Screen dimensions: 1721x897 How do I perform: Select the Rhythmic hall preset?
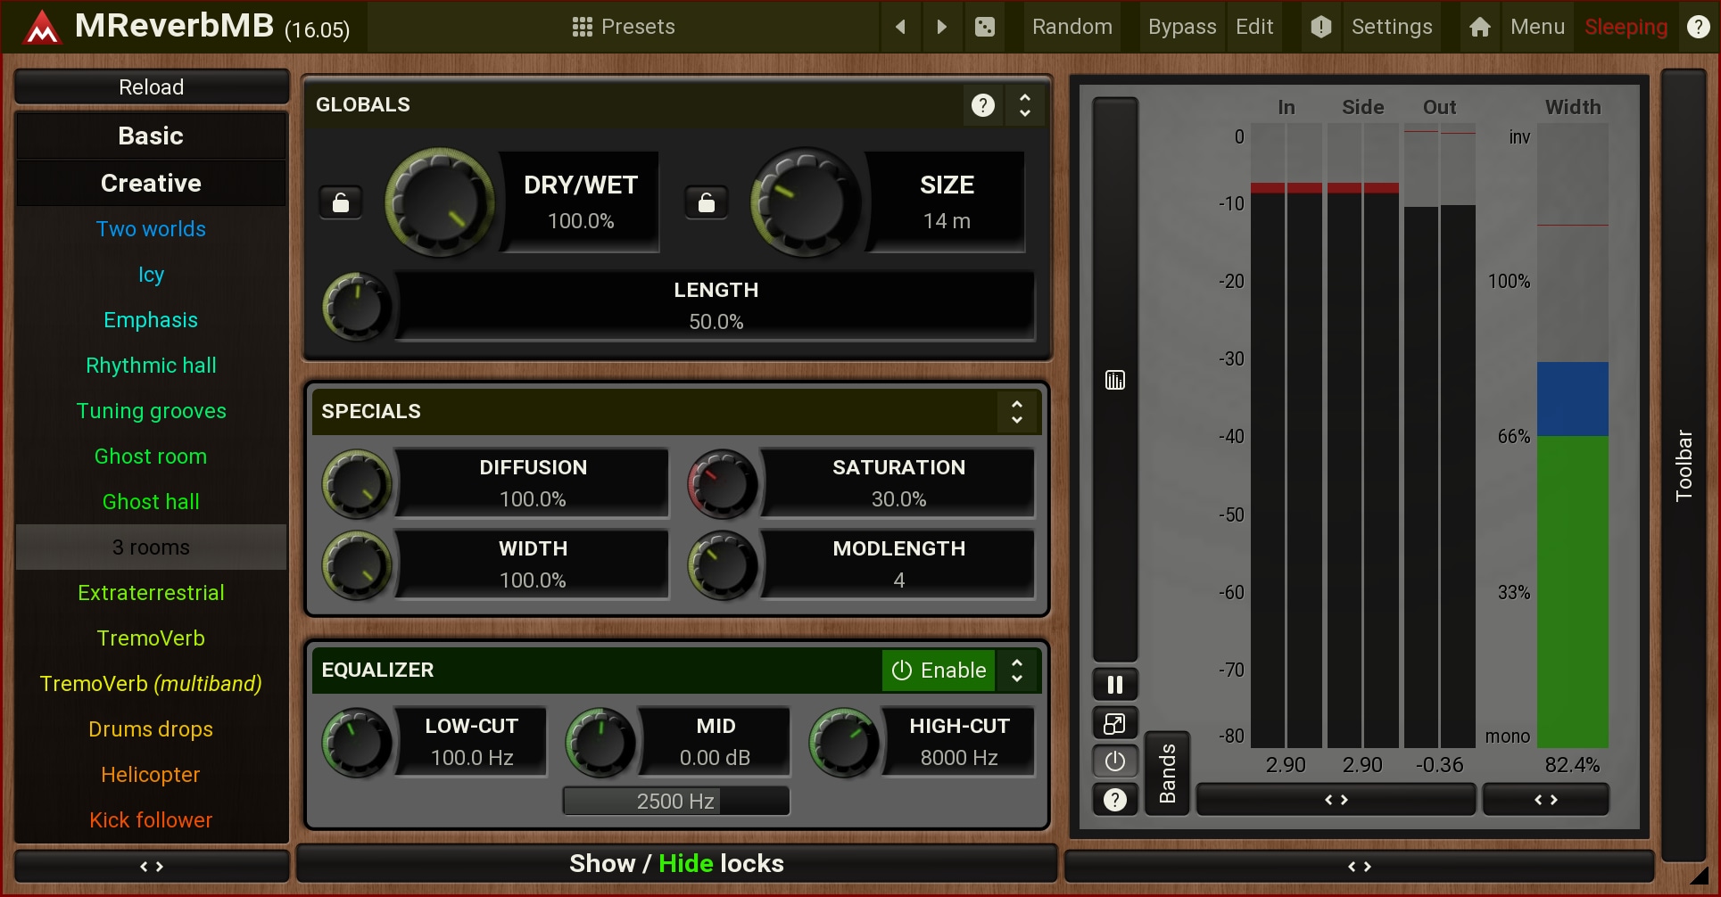click(152, 366)
